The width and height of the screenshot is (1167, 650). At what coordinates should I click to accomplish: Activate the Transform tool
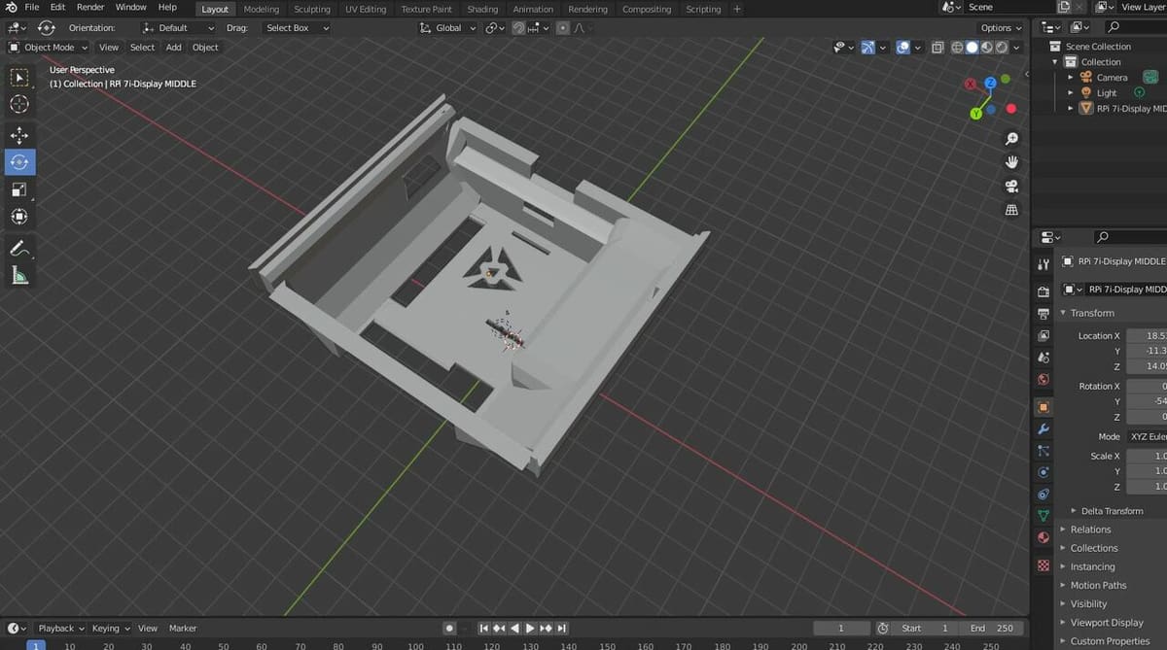pyautogui.click(x=19, y=217)
